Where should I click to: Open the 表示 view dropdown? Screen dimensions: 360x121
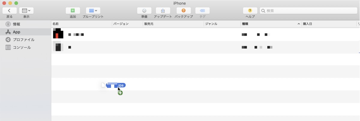26,11
